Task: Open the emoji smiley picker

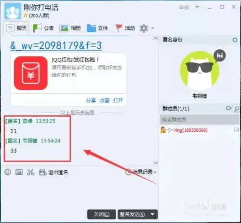Action: pos(8,172)
